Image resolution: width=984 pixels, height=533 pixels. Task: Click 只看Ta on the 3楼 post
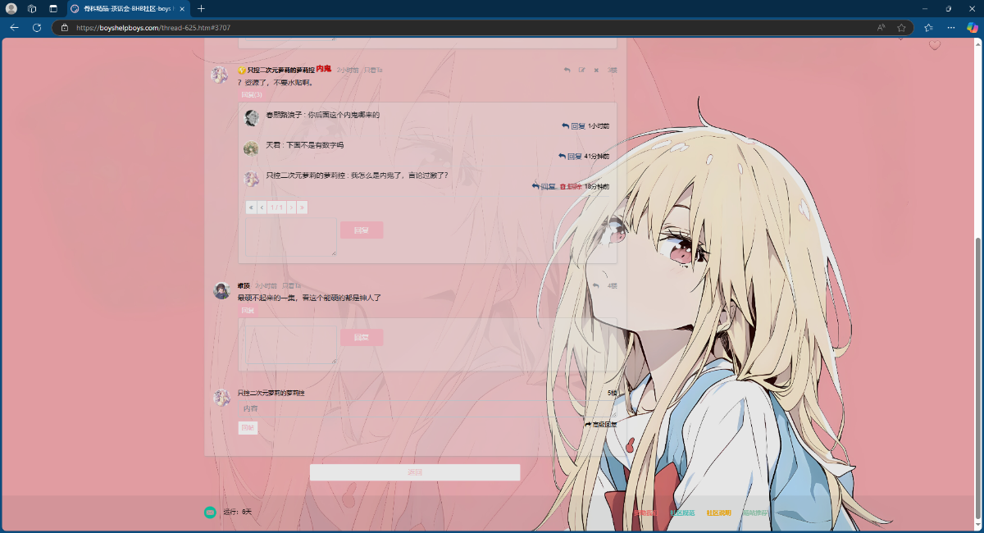[x=373, y=70]
